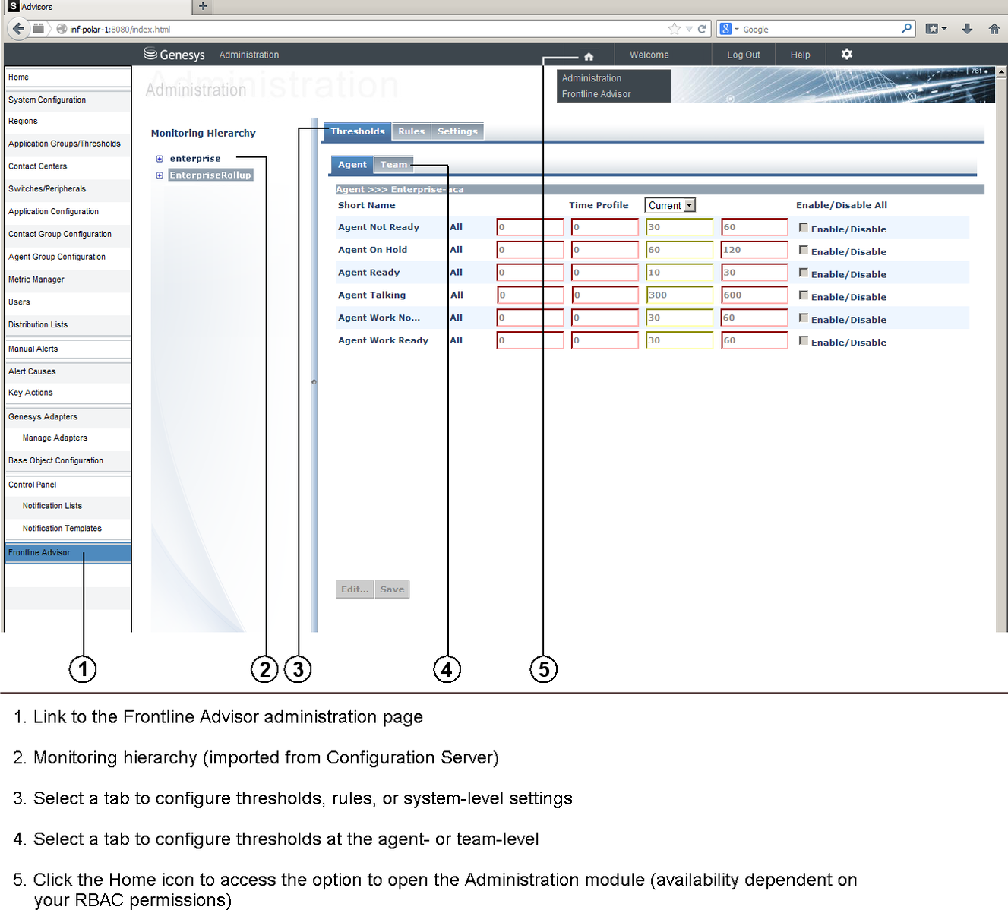The height and width of the screenshot is (910, 1008).
Task: Expand the enterprise hierarchy node
Action: click(x=160, y=159)
